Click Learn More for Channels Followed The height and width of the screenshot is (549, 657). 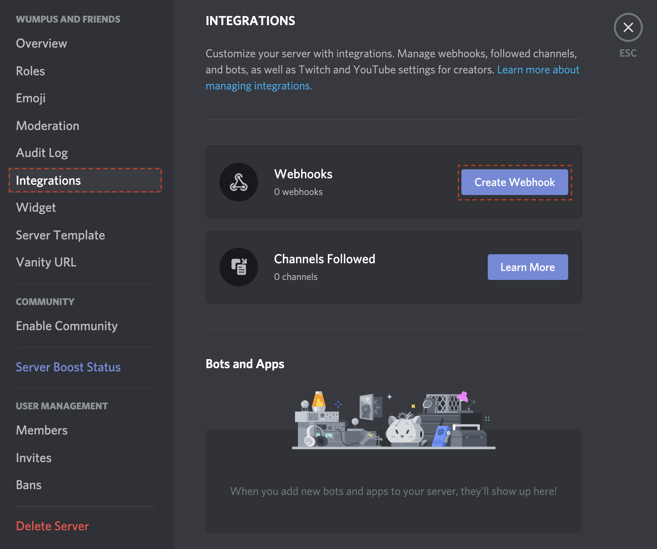tap(528, 267)
